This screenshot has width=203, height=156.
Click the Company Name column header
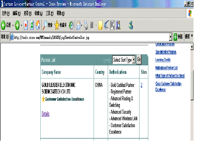[x=51, y=72]
